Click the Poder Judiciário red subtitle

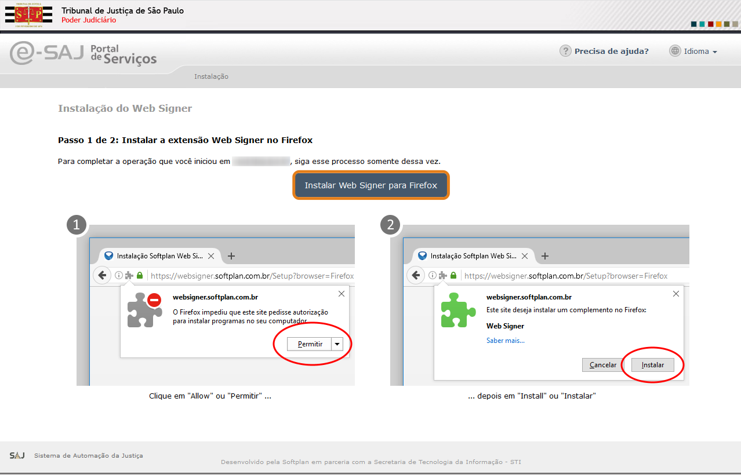[89, 20]
